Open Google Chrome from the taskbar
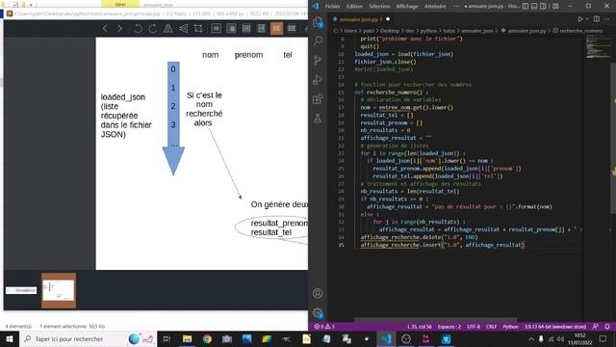Image resolution: width=616 pixels, height=347 pixels. 207,338
